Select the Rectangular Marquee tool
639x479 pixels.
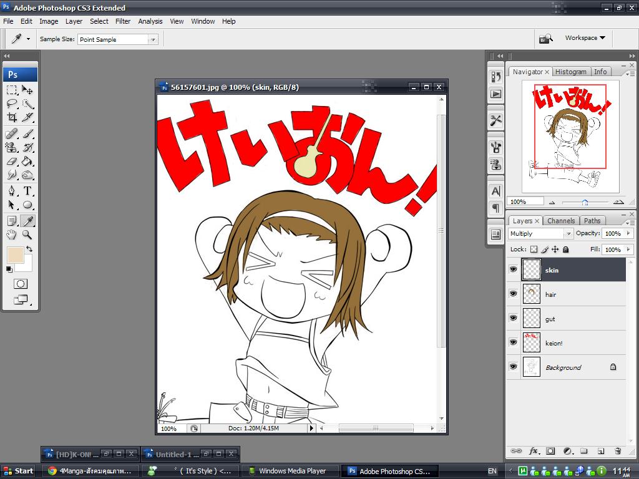(12, 90)
